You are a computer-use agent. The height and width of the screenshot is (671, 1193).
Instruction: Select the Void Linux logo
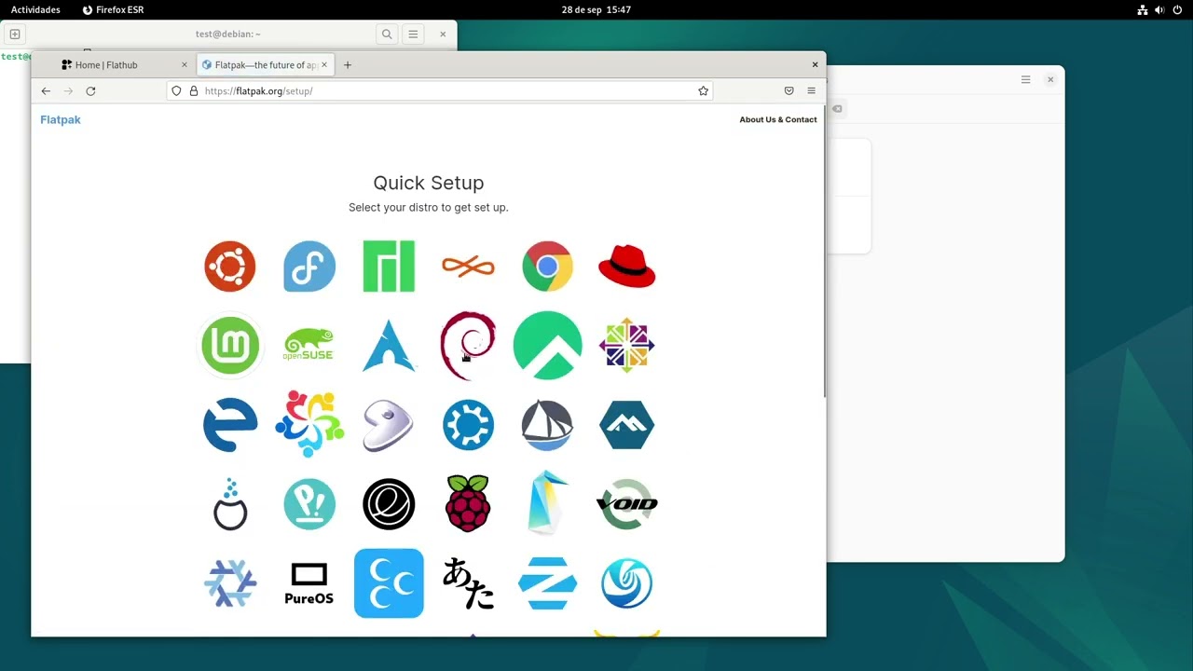(626, 504)
